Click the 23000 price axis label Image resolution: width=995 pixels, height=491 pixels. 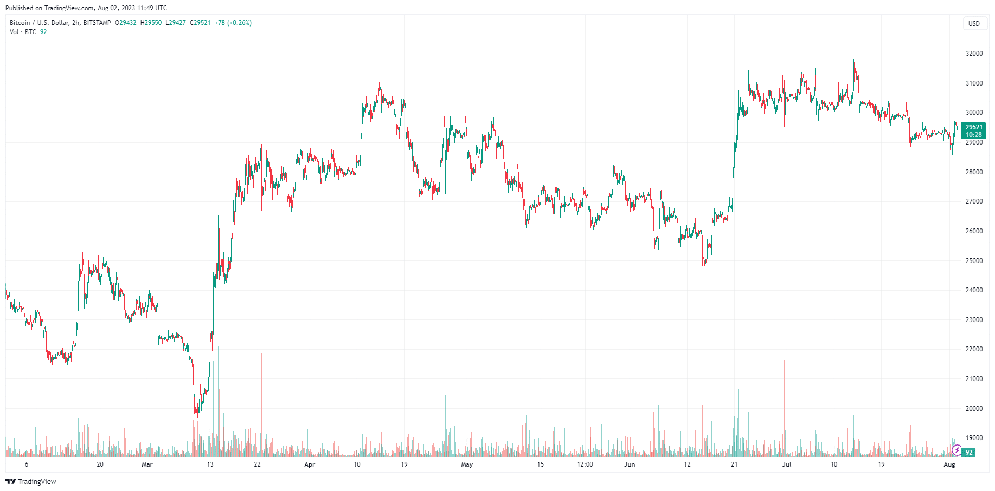pos(974,320)
